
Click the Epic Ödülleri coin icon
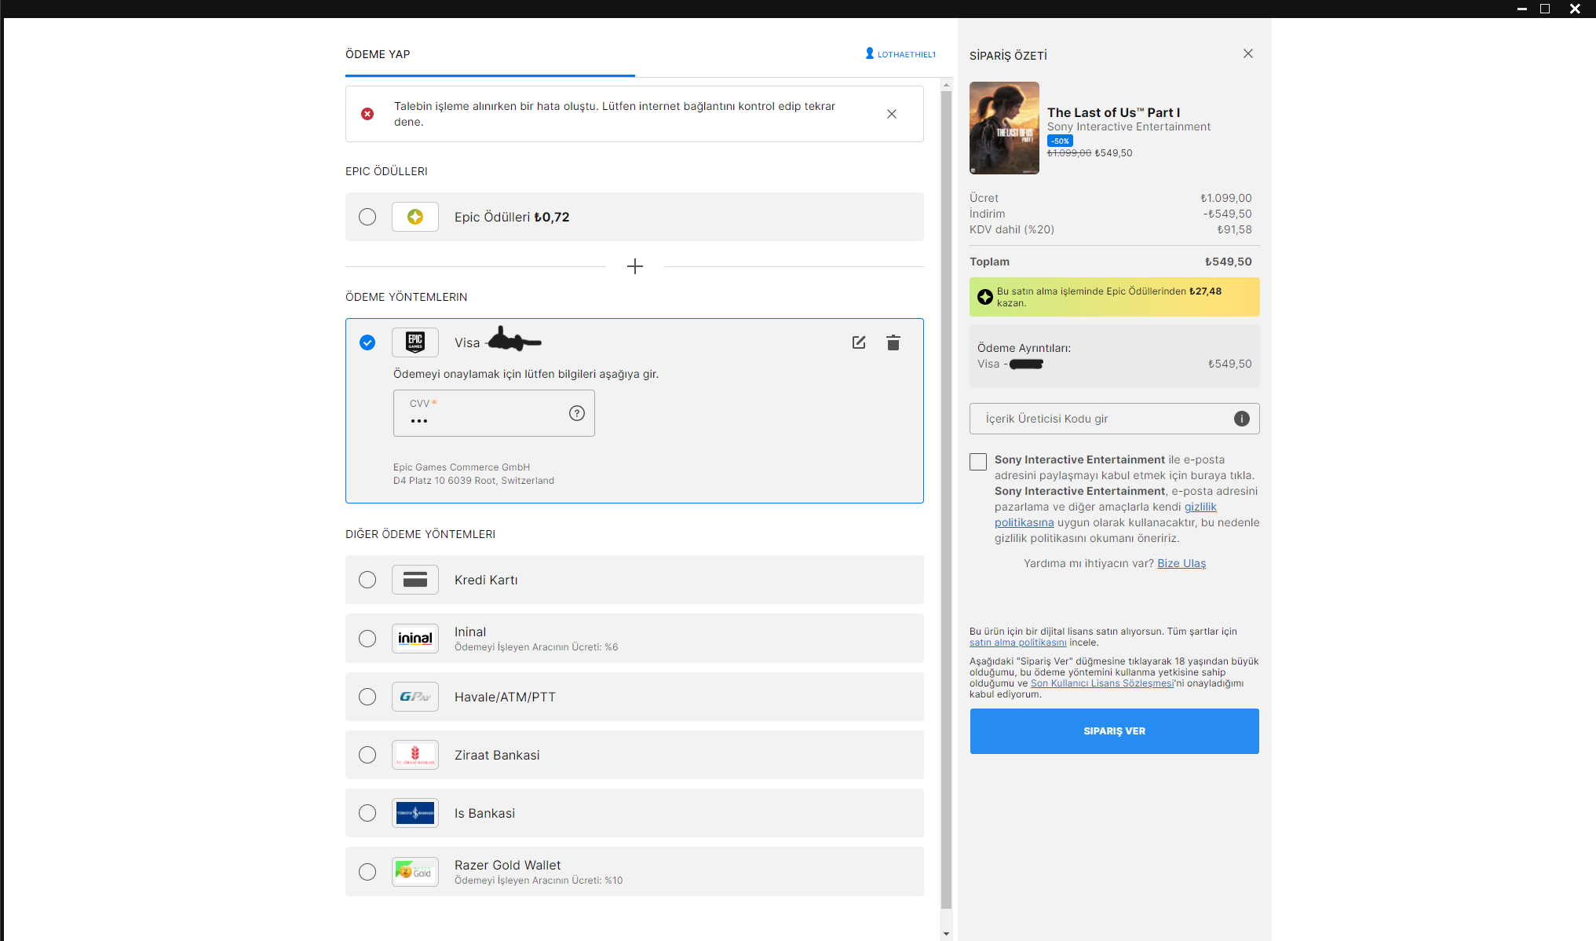415,217
